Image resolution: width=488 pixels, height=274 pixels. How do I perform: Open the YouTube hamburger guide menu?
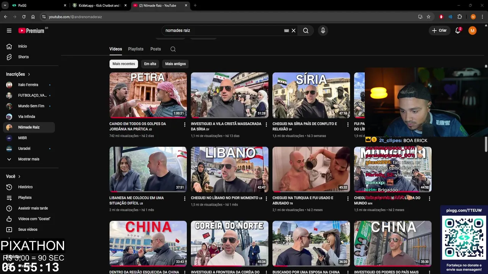[x=9, y=30]
